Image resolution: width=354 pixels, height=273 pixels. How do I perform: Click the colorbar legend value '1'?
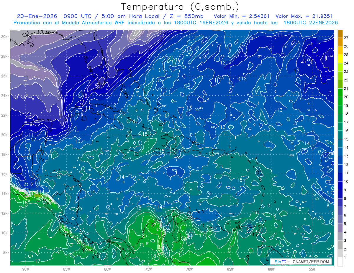(345, 258)
